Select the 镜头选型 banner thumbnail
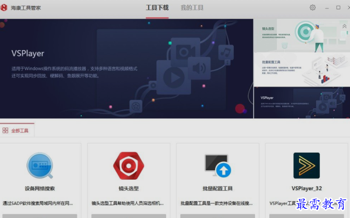 pos(301,36)
